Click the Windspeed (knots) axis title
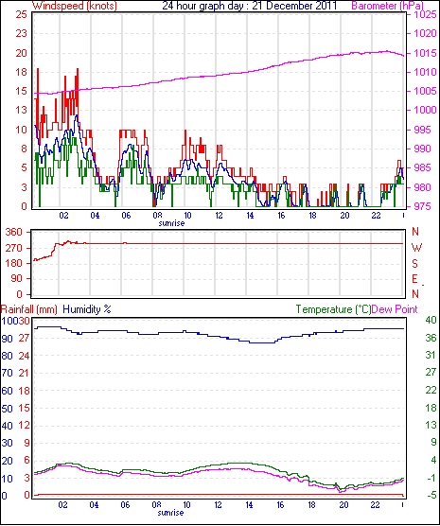This screenshot has width=440, height=526. click(x=75, y=6)
